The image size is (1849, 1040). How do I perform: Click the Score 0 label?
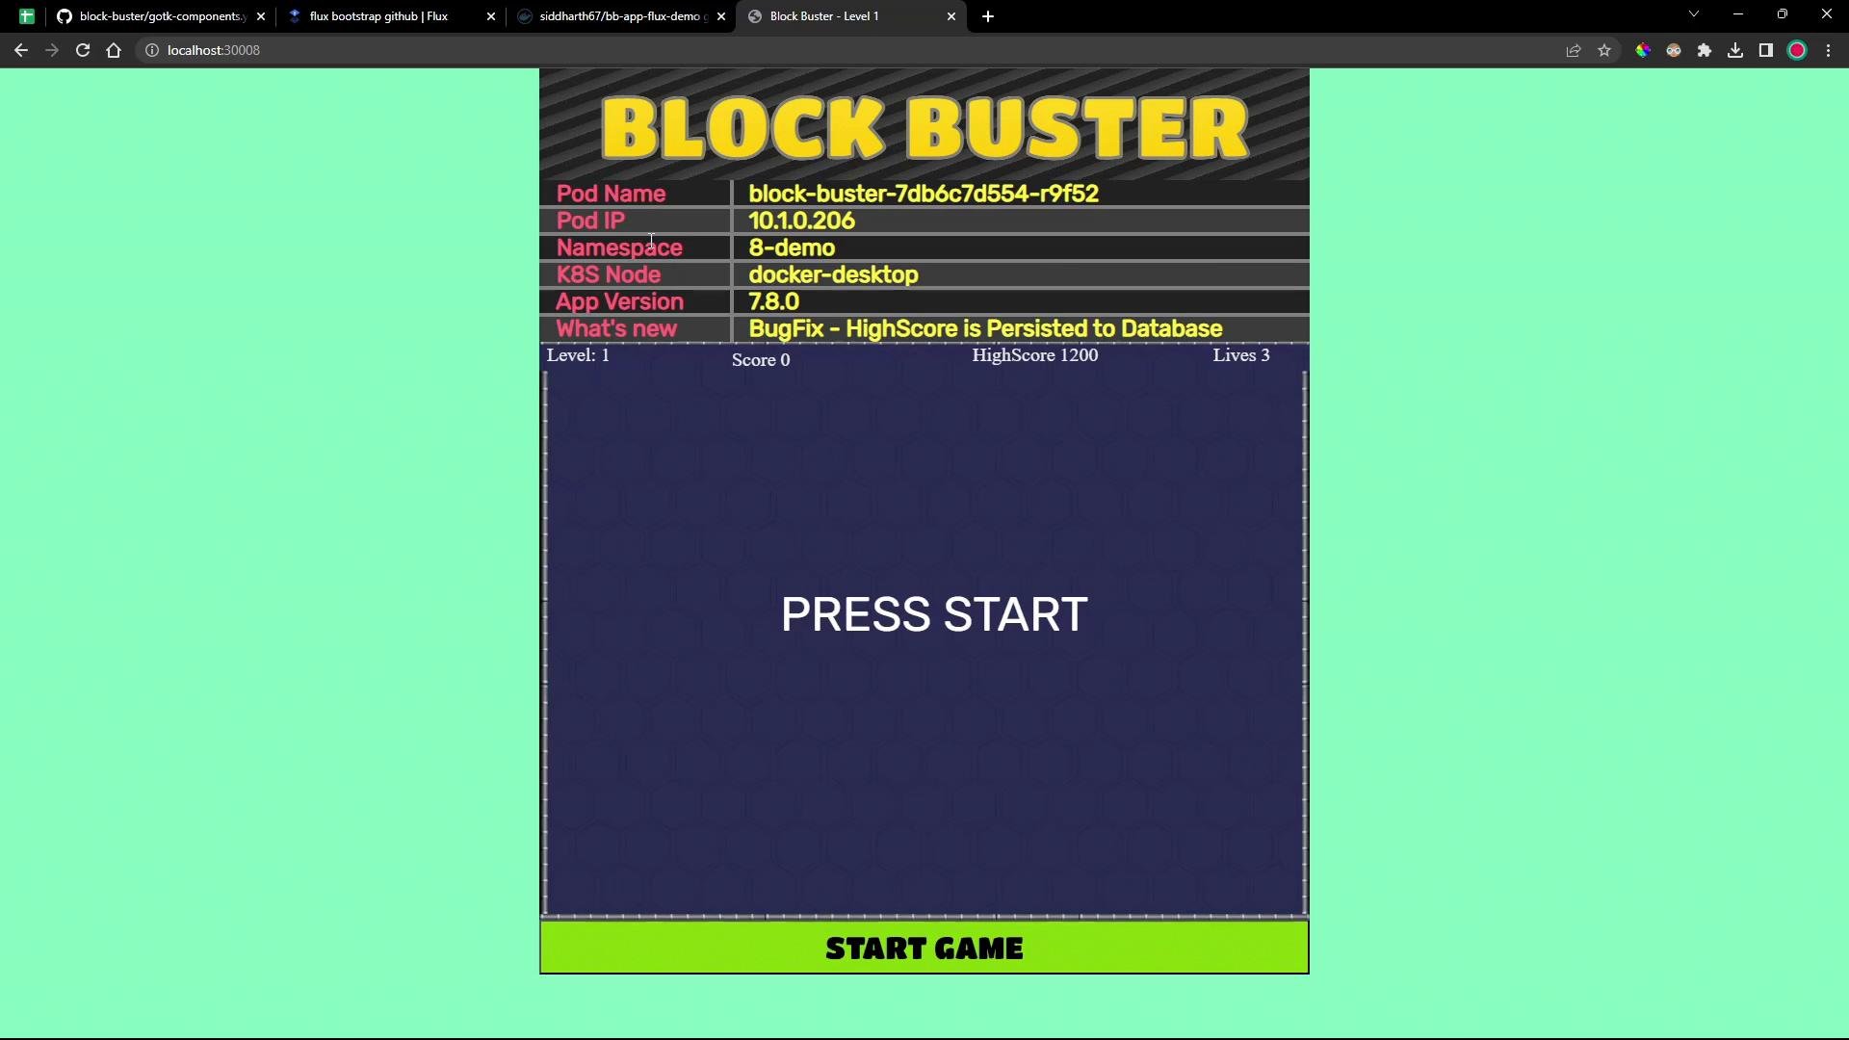pos(761,360)
